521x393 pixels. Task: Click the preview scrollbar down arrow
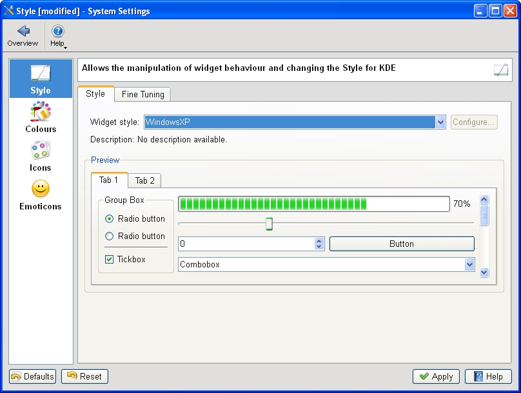[484, 273]
